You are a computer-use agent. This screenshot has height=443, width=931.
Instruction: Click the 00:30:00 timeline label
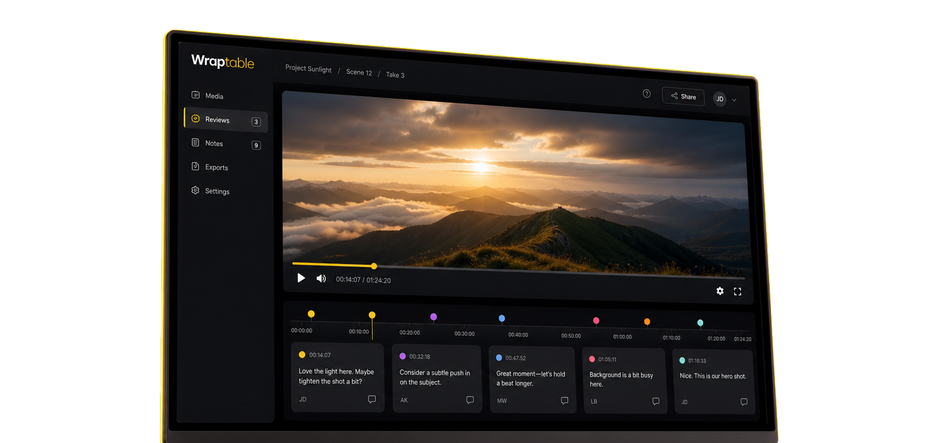[465, 334]
